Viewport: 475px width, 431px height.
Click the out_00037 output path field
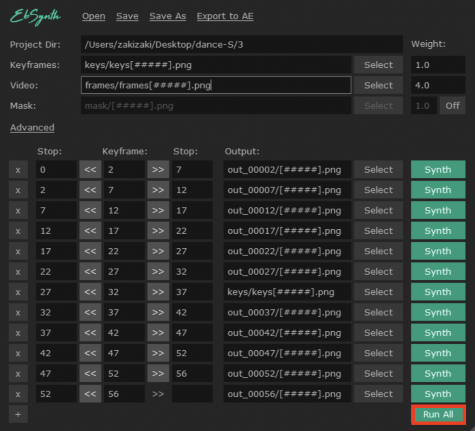coord(287,313)
